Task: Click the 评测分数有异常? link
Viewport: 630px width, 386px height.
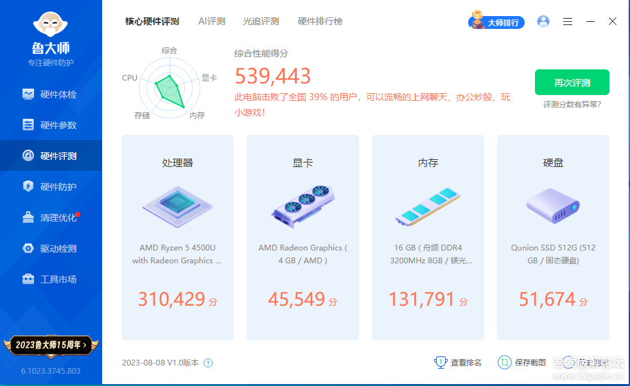Action: (572, 105)
